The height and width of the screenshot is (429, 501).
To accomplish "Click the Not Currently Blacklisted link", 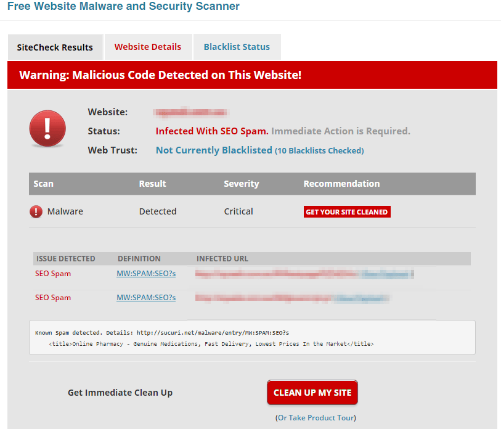I will 213,150.
